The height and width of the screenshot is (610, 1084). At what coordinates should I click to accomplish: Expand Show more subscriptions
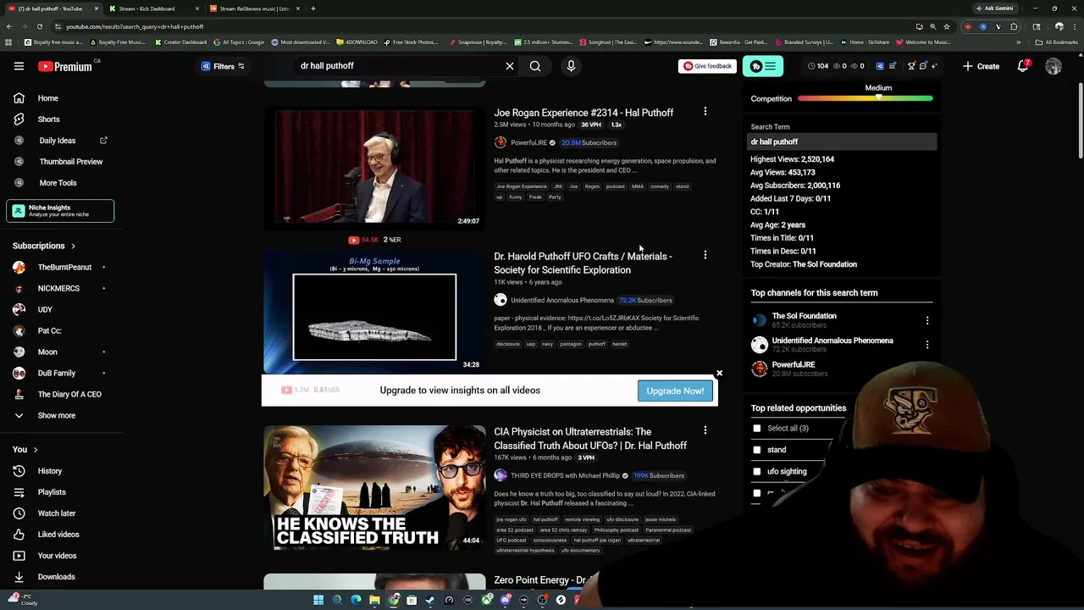point(56,416)
